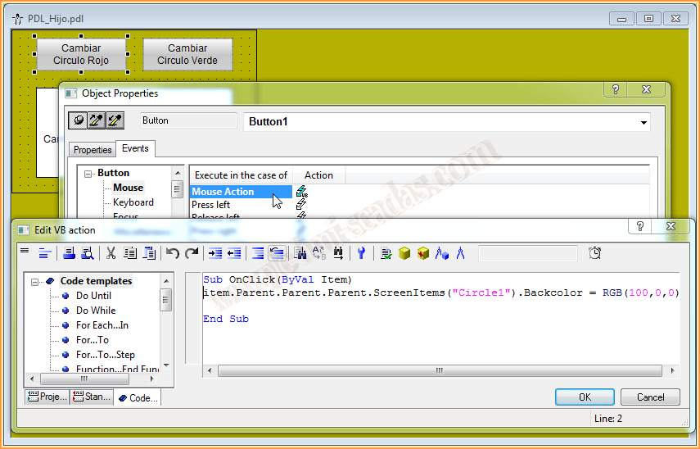The height and width of the screenshot is (449, 700).
Task: Collapse the Code templates tree node
Action: click(x=35, y=282)
